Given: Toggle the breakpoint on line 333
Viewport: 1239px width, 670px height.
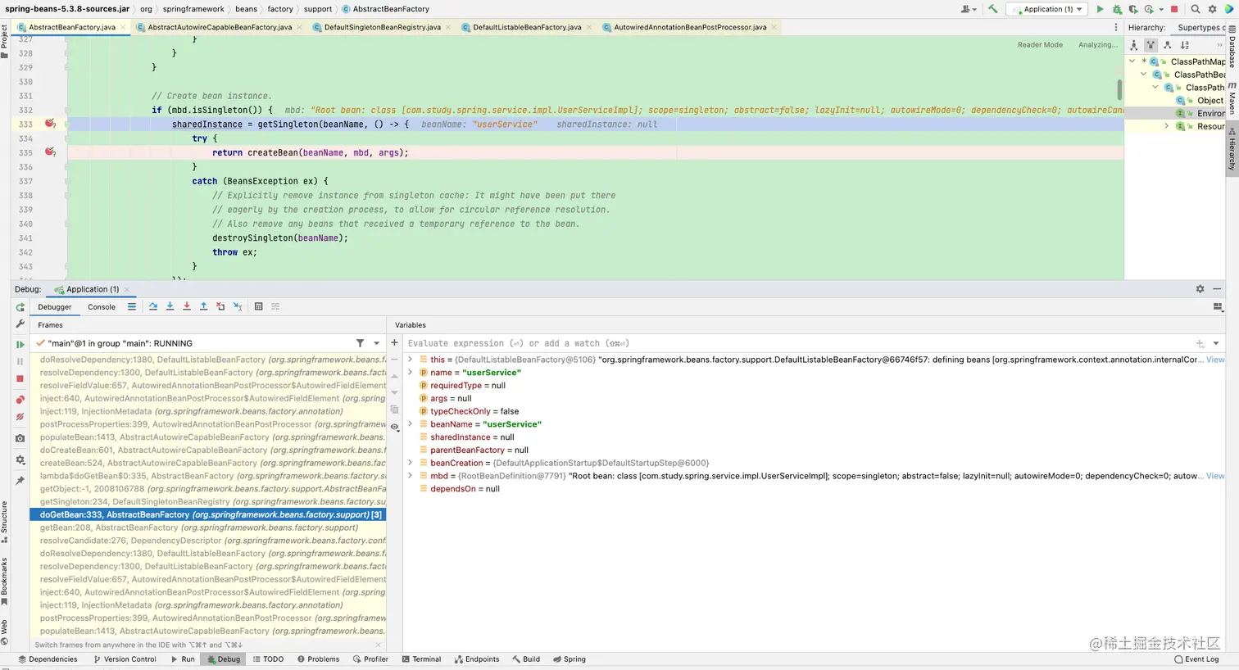Looking at the screenshot, I should [x=50, y=124].
